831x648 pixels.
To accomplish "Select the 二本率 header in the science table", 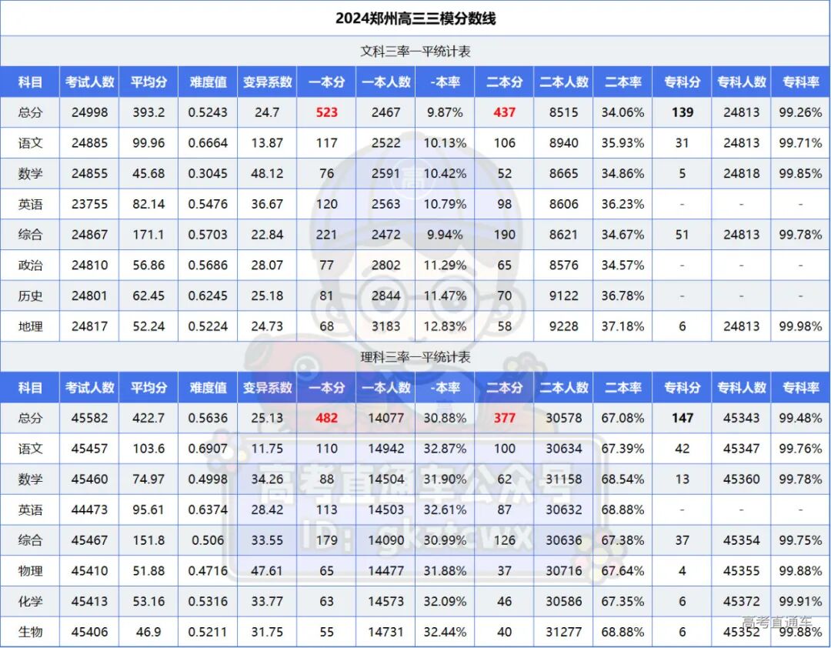I will pyautogui.click(x=622, y=388).
